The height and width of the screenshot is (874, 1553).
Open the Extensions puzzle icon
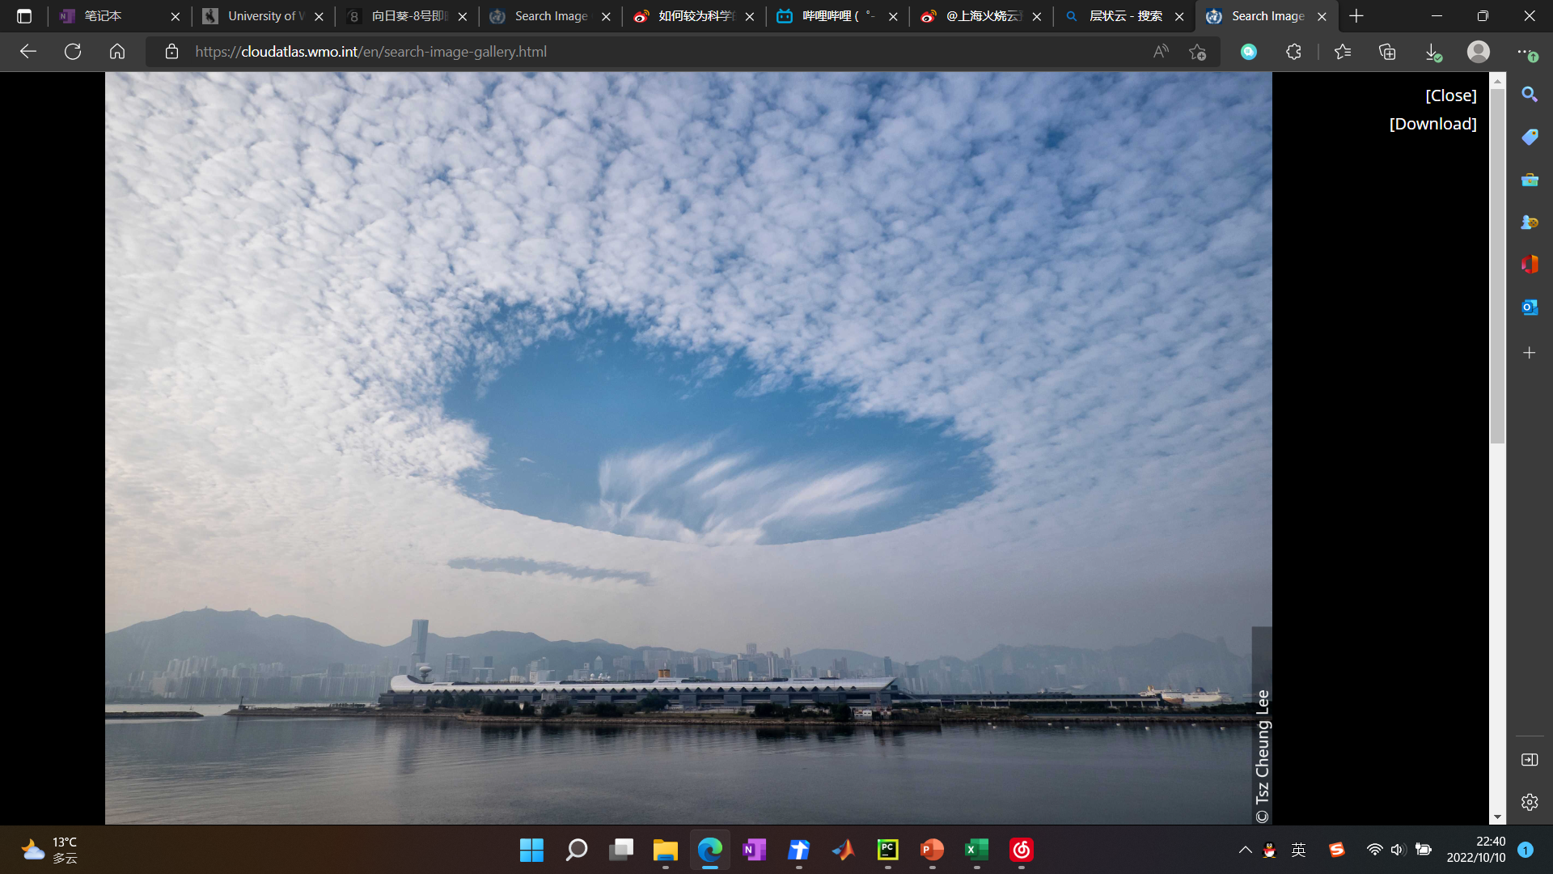coord(1293,52)
